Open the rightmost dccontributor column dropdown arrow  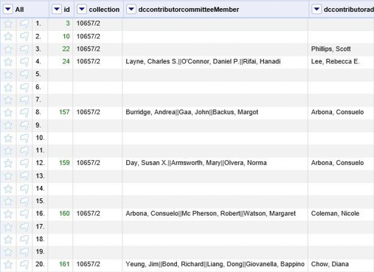point(316,10)
